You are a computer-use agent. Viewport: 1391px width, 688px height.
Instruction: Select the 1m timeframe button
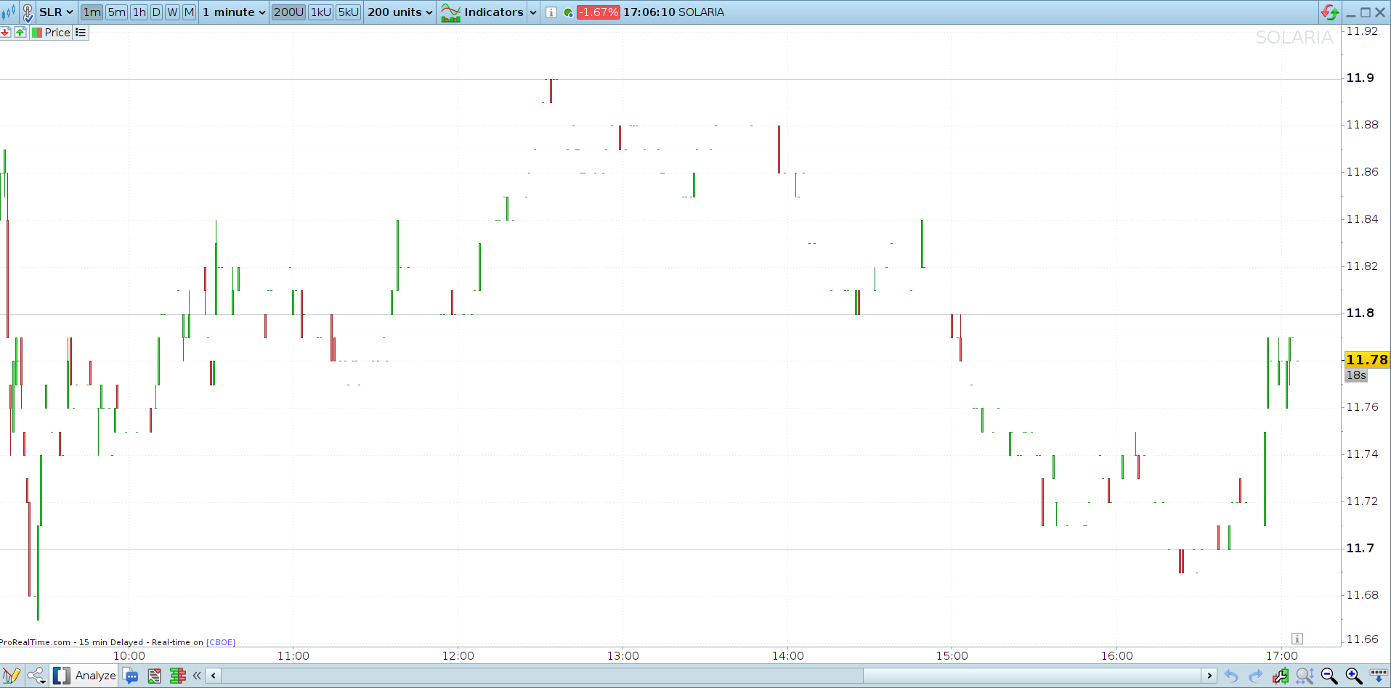92,12
